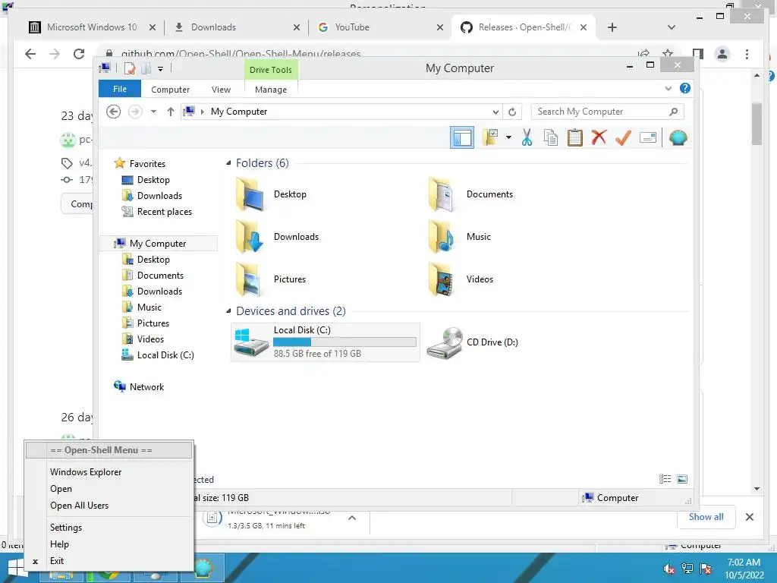777x583 pixels.
Task: Open the ISO download item options chevron
Action: (x=352, y=518)
